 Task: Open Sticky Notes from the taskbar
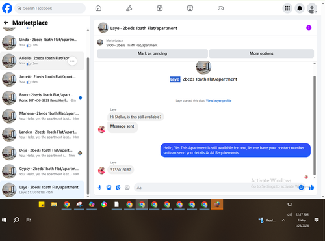(x=42, y=205)
